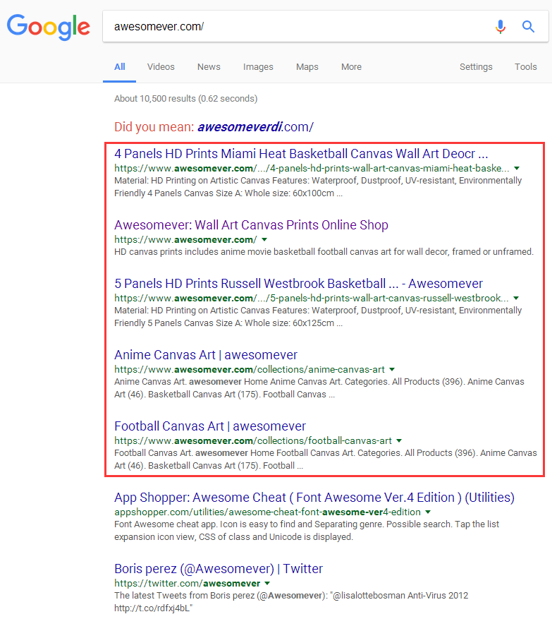The height and width of the screenshot is (619, 552).
Task: Click the Miami Heat result green URL text
Action: [x=312, y=169]
